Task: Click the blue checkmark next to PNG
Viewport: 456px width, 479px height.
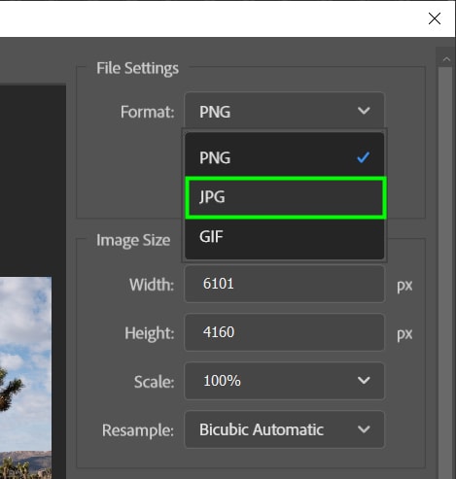Action: (x=363, y=157)
